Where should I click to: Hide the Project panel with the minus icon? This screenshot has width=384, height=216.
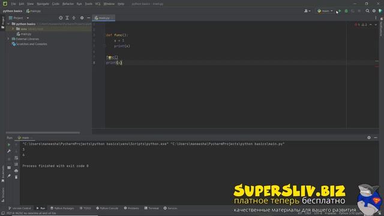(88, 18)
